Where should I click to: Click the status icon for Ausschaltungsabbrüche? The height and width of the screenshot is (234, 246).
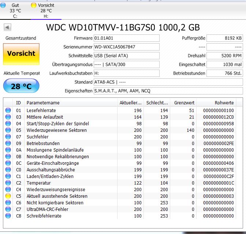[8, 170]
